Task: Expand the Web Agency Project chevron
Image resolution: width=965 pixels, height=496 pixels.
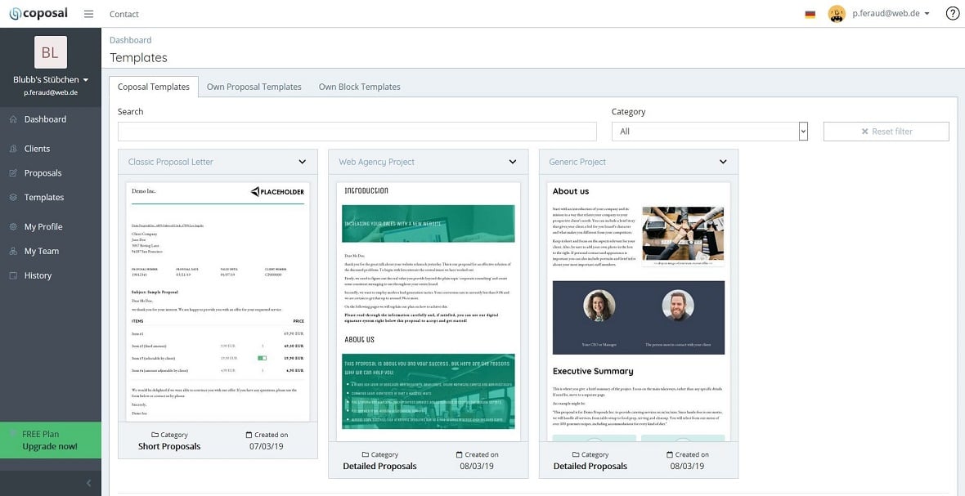Action: click(x=513, y=162)
